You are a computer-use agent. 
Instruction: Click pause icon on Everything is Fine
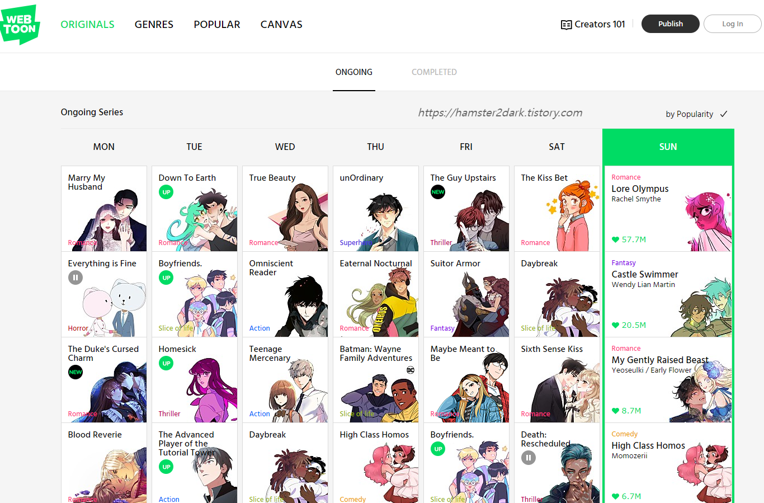tap(76, 278)
